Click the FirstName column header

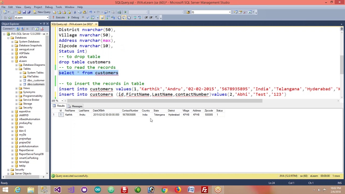(70, 110)
